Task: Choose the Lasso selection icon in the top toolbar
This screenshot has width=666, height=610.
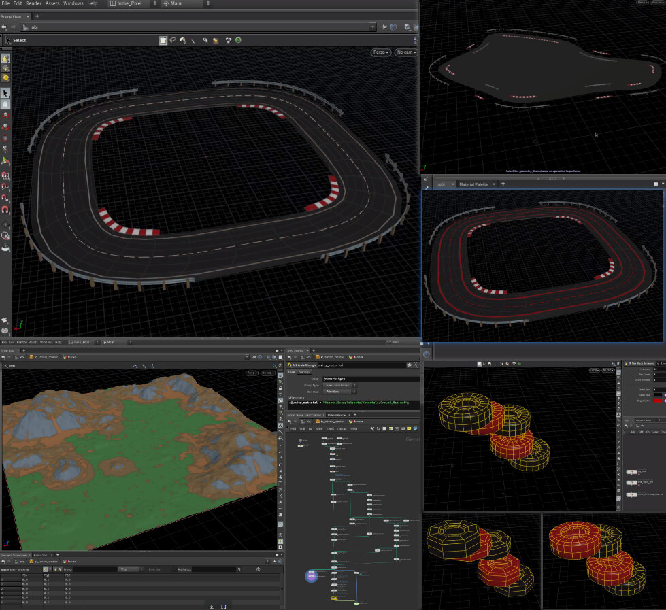Action: coord(172,39)
